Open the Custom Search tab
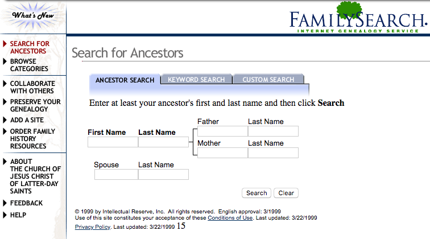The height and width of the screenshot is (239, 430). pos(268,80)
